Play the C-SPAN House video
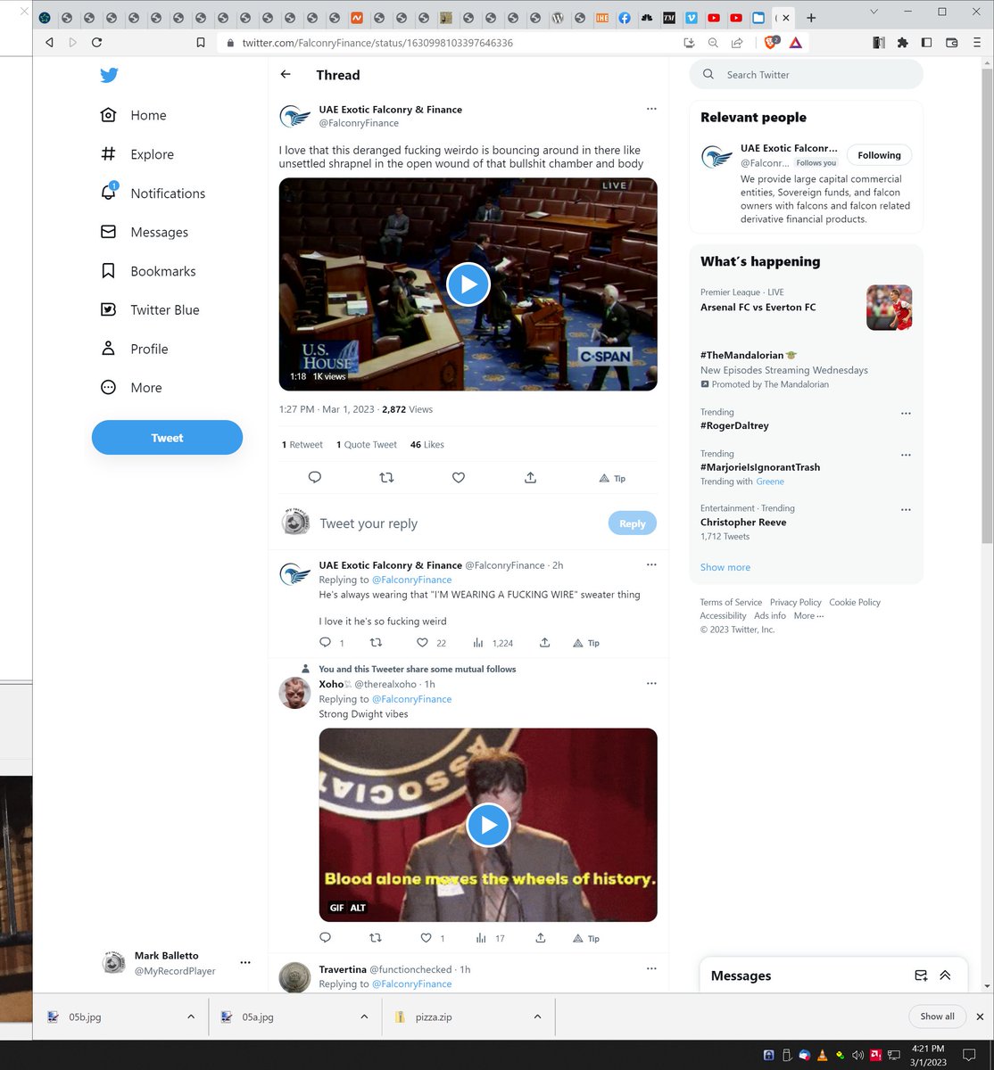 pyautogui.click(x=468, y=284)
